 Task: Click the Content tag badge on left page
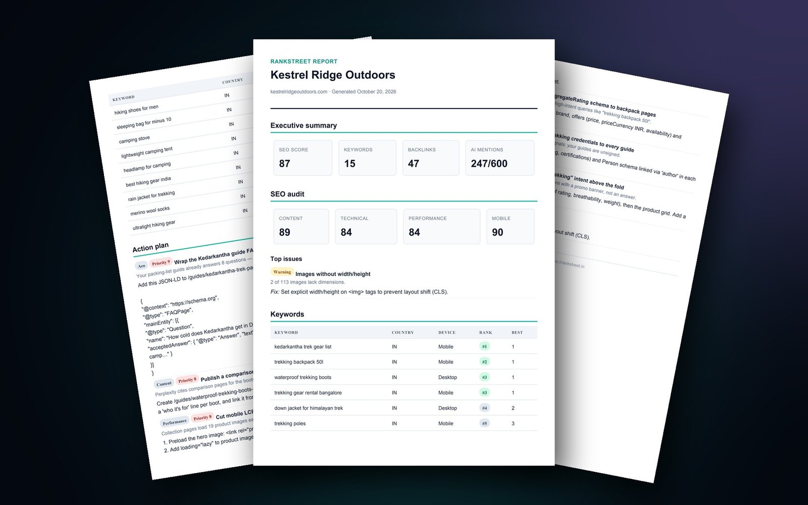click(164, 384)
